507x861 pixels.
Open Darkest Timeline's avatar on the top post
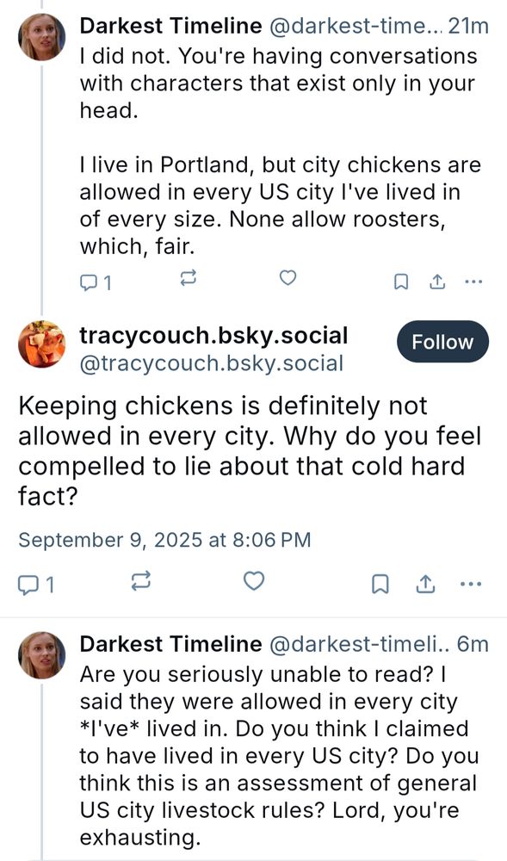40,30
